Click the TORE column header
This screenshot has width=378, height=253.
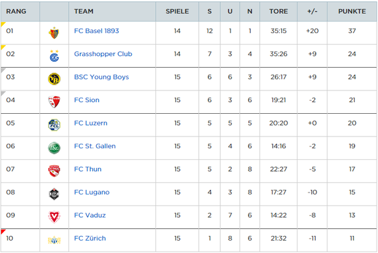pos(279,11)
